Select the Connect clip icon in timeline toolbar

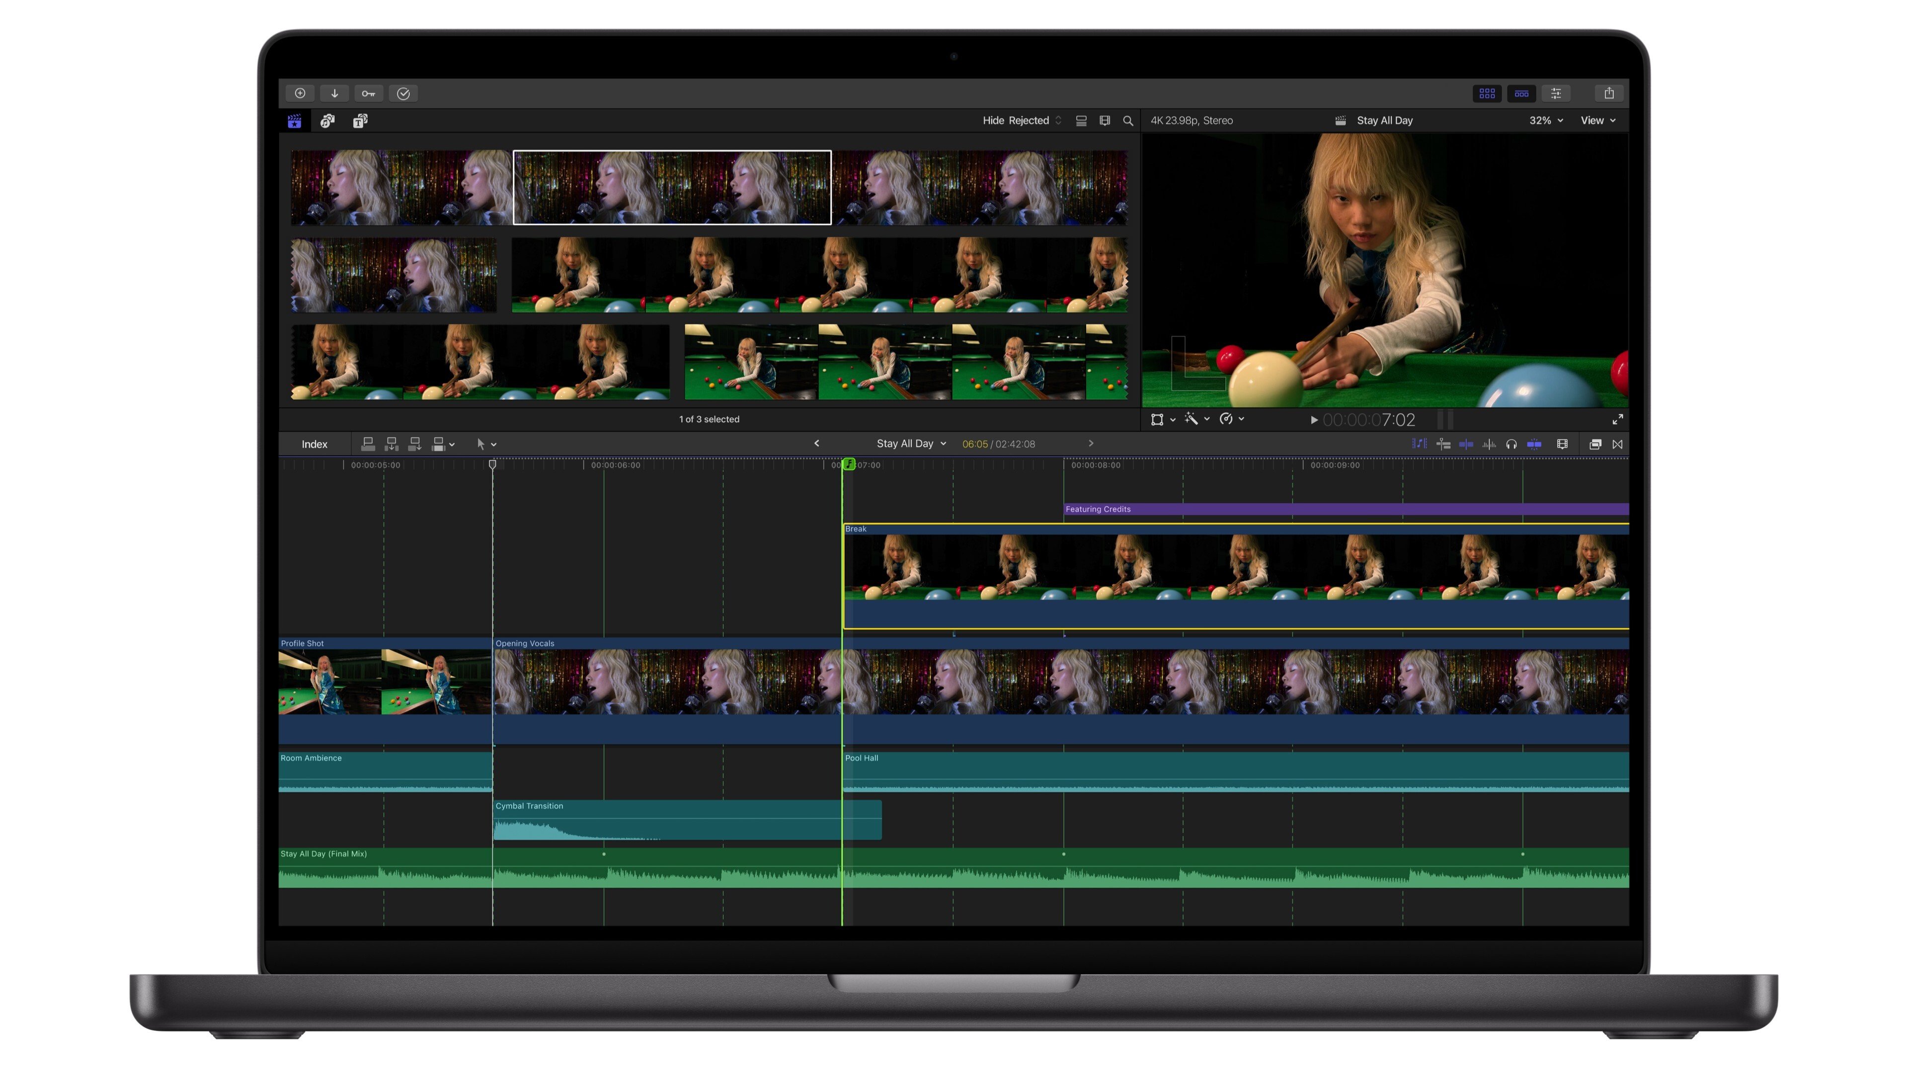click(x=368, y=444)
